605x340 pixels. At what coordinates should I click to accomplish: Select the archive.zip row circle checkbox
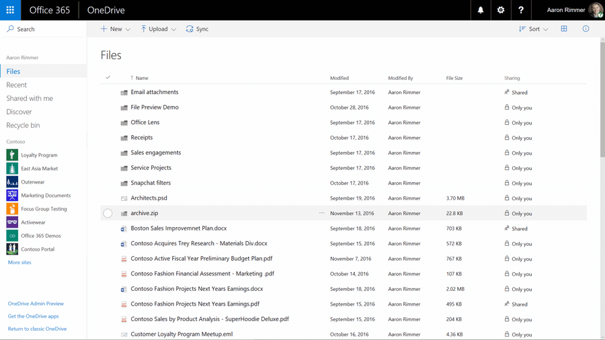108,213
